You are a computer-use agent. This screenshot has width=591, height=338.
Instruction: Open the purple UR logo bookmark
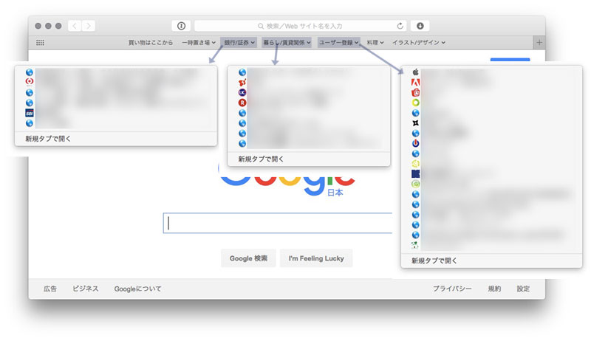tap(242, 92)
